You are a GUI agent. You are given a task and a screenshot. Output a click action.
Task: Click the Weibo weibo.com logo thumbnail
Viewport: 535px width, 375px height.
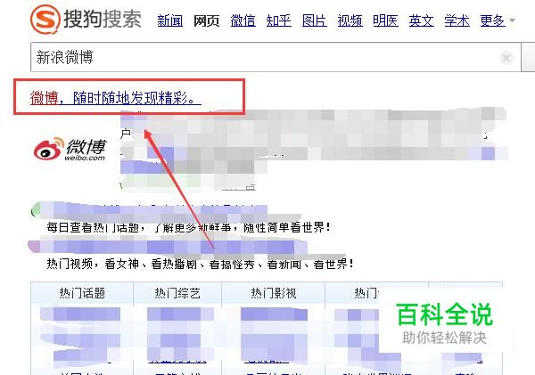(70, 149)
